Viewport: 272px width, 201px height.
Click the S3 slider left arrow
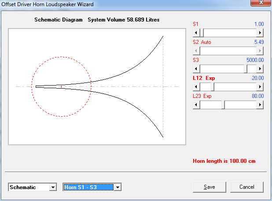click(x=196, y=68)
